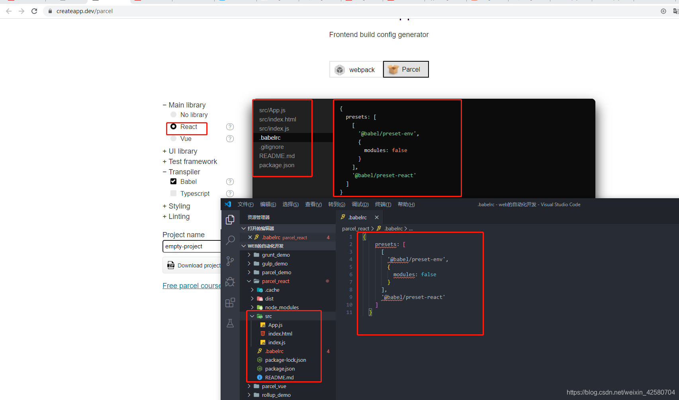Click help icon next to Typescript
679x400 pixels.
230,193
